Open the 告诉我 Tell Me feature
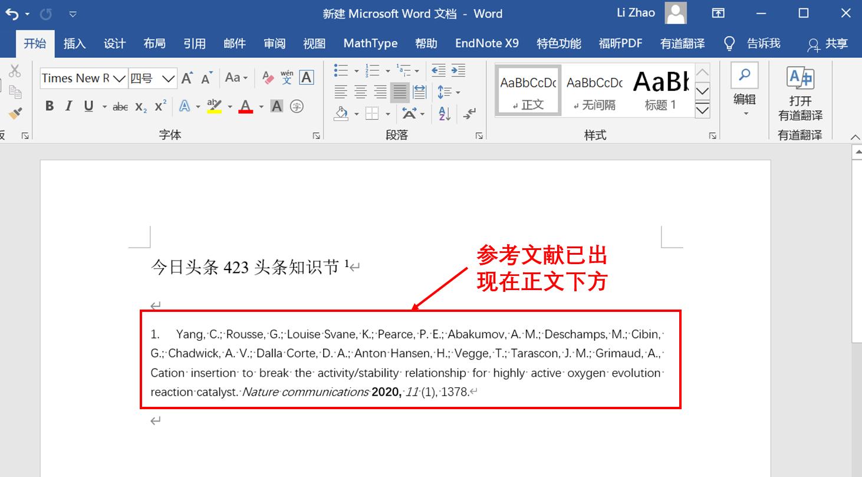 pos(762,43)
